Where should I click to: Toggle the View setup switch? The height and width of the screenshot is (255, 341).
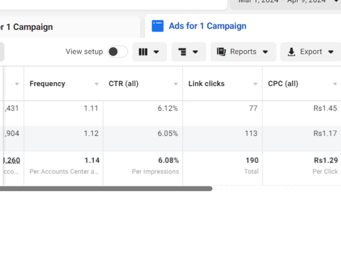coord(117,52)
